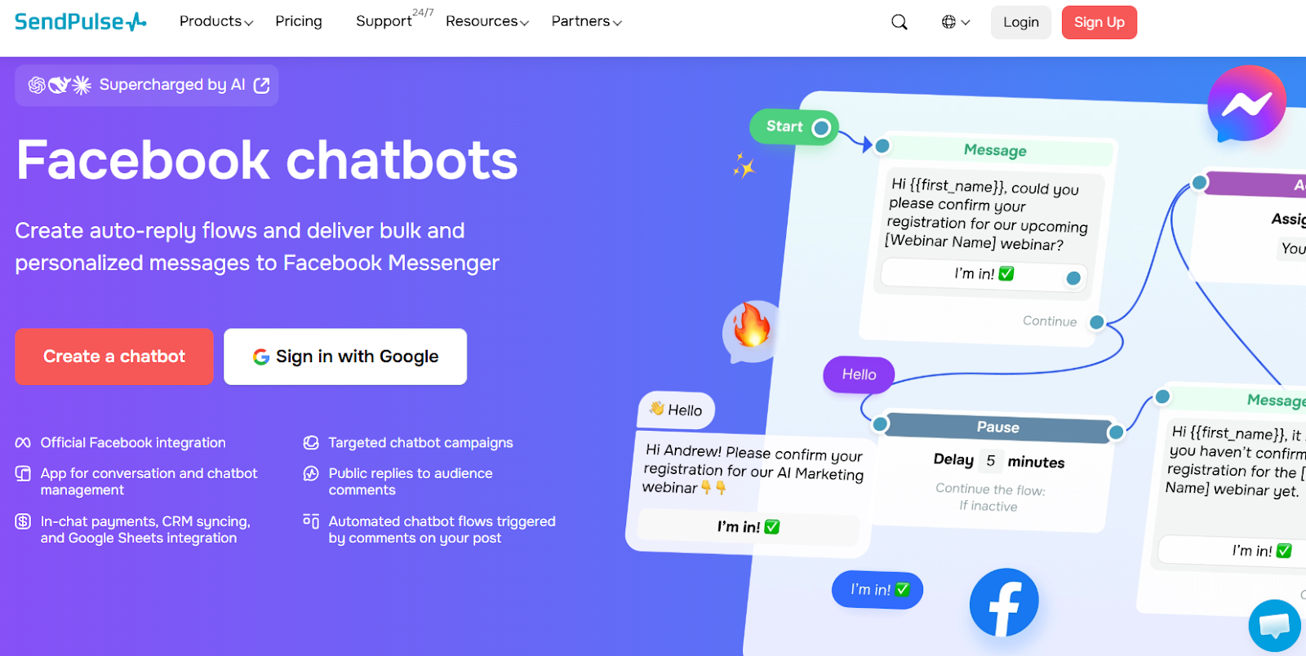Click the Login button
The width and height of the screenshot is (1306, 656).
[1021, 22]
